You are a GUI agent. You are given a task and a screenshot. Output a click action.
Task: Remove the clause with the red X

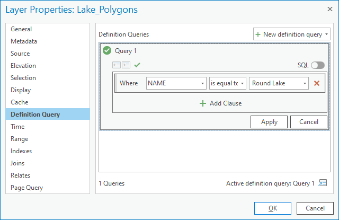pos(317,83)
